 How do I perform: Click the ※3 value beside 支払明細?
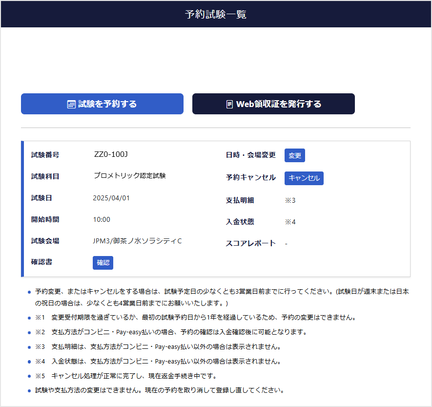point(290,200)
